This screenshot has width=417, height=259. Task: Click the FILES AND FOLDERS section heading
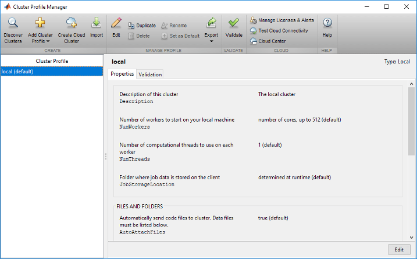click(x=140, y=206)
